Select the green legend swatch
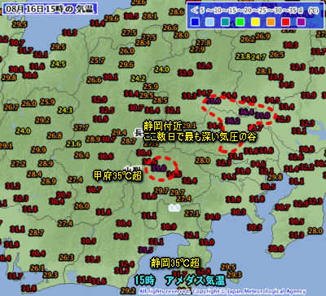 click(240, 22)
